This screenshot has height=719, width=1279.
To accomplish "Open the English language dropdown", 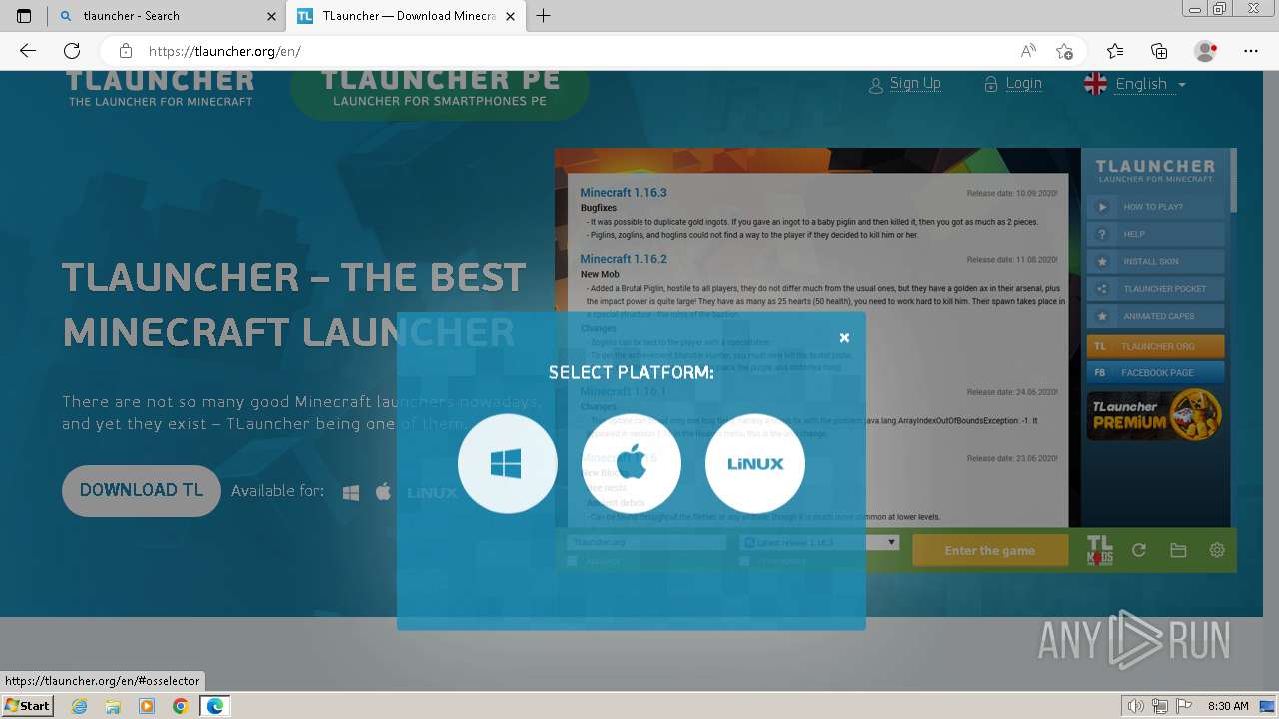I will click(x=1135, y=84).
